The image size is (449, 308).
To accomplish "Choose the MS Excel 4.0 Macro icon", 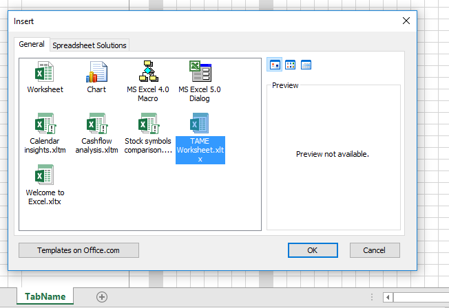I will pyautogui.click(x=148, y=71).
